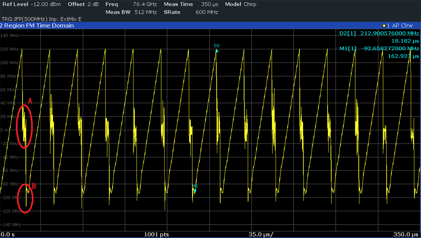421x238 pixels.
Task: Open the Ref Level -12.00 dBm setting
Action: coord(31,4)
